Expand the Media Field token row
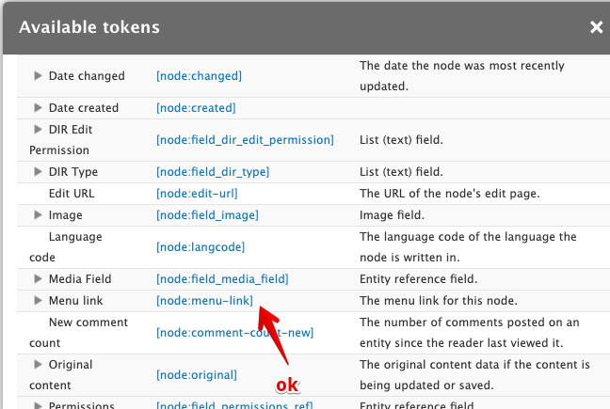The height and width of the screenshot is (409, 610). click(x=38, y=278)
